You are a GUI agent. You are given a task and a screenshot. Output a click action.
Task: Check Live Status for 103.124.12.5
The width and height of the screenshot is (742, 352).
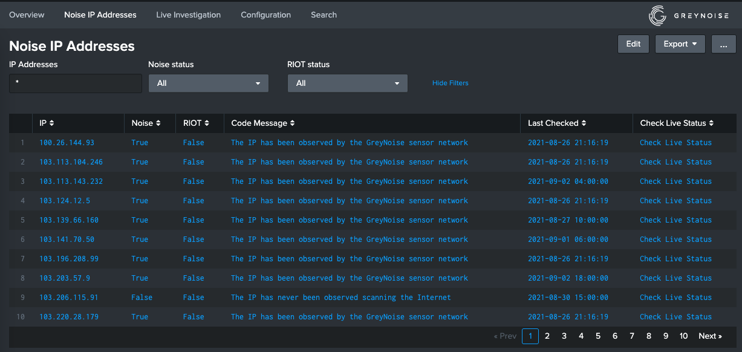coord(675,201)
